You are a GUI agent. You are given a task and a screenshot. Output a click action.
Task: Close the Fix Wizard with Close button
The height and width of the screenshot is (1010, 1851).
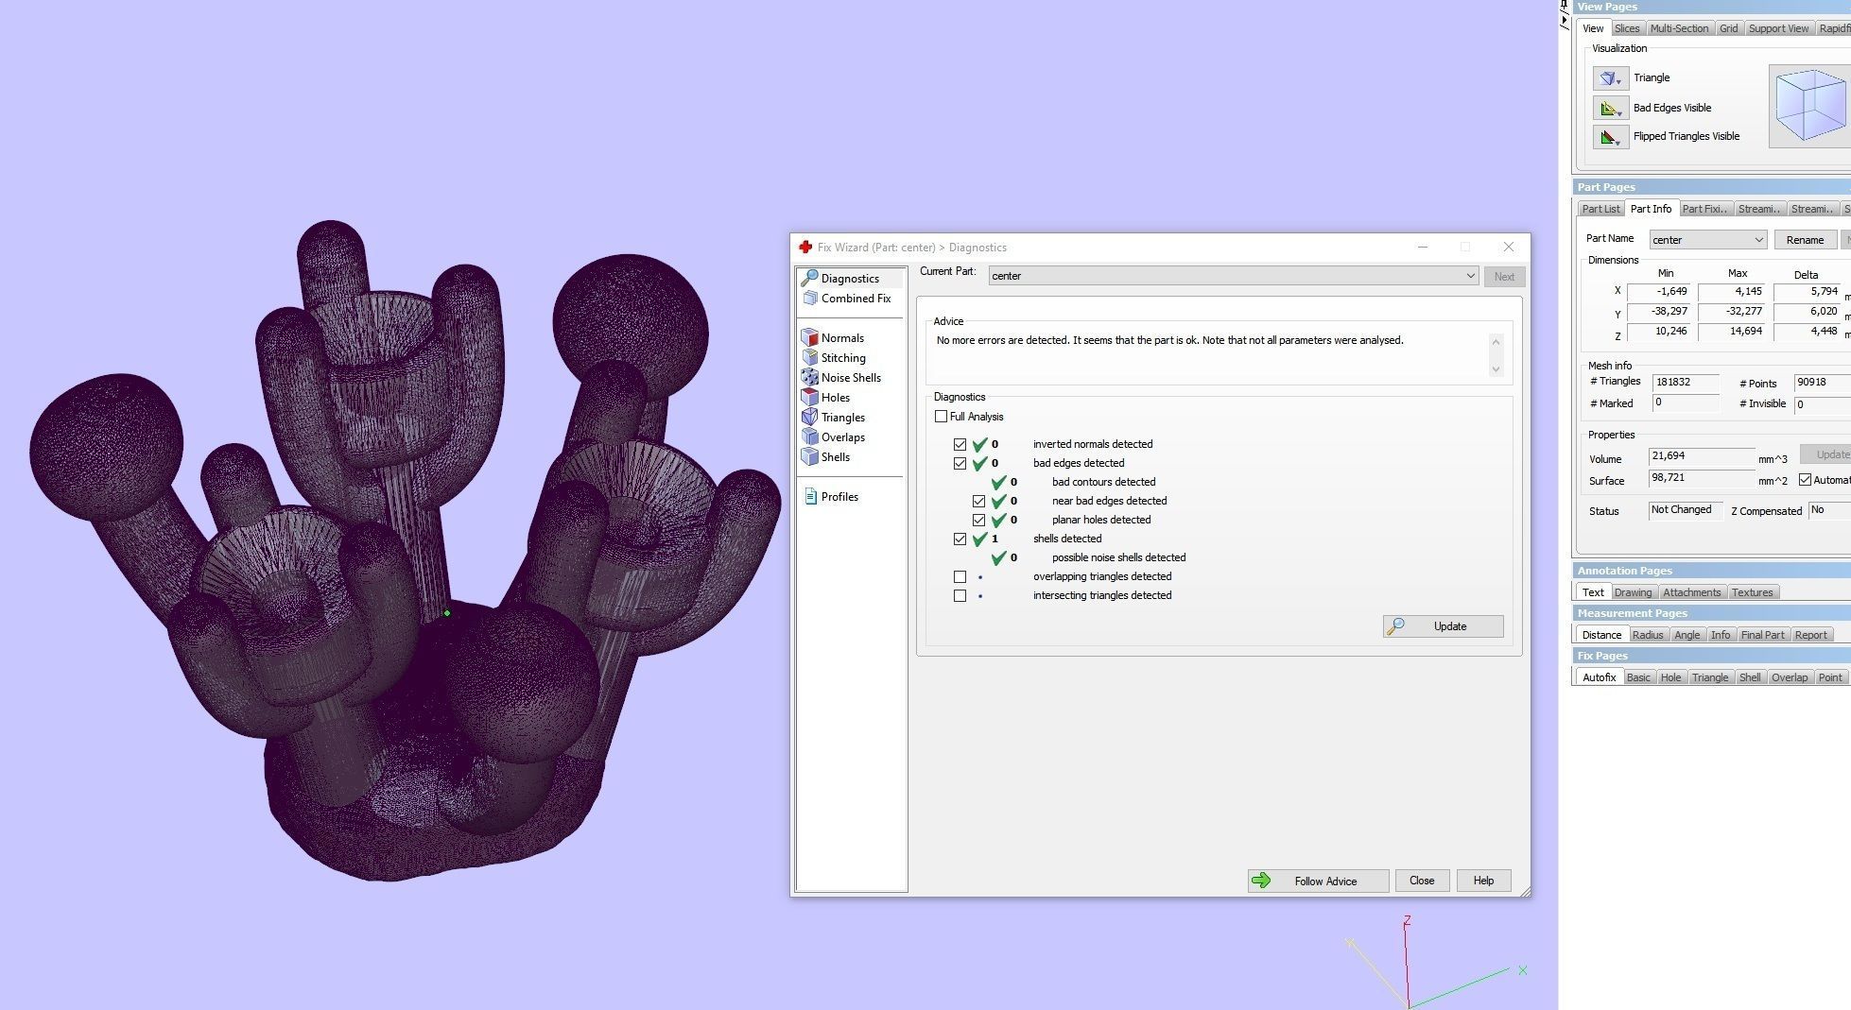tap(1422, 881)
